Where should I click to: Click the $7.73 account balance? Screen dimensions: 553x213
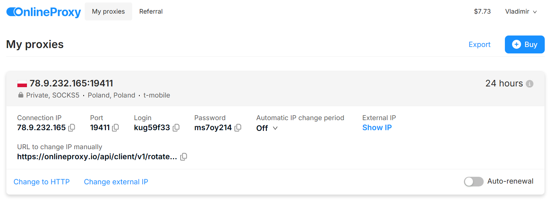[482, 11]
